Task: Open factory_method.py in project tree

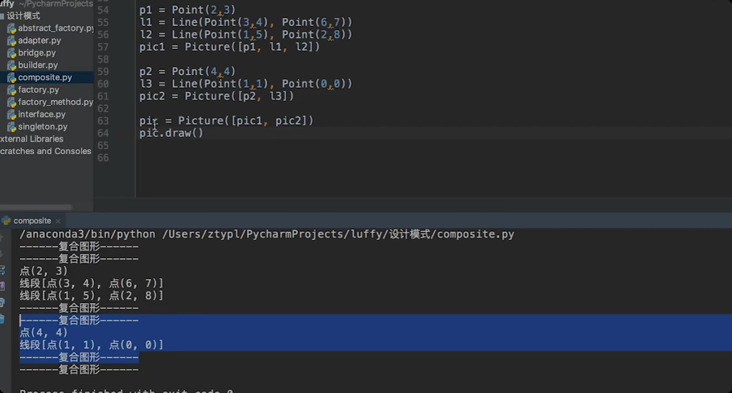Action: [50, 102]
